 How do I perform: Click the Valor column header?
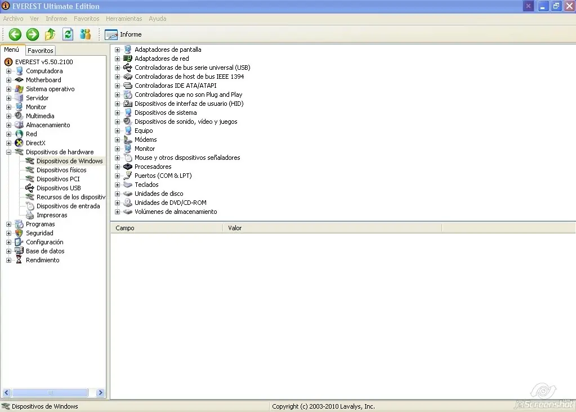(x=332, y=228)
